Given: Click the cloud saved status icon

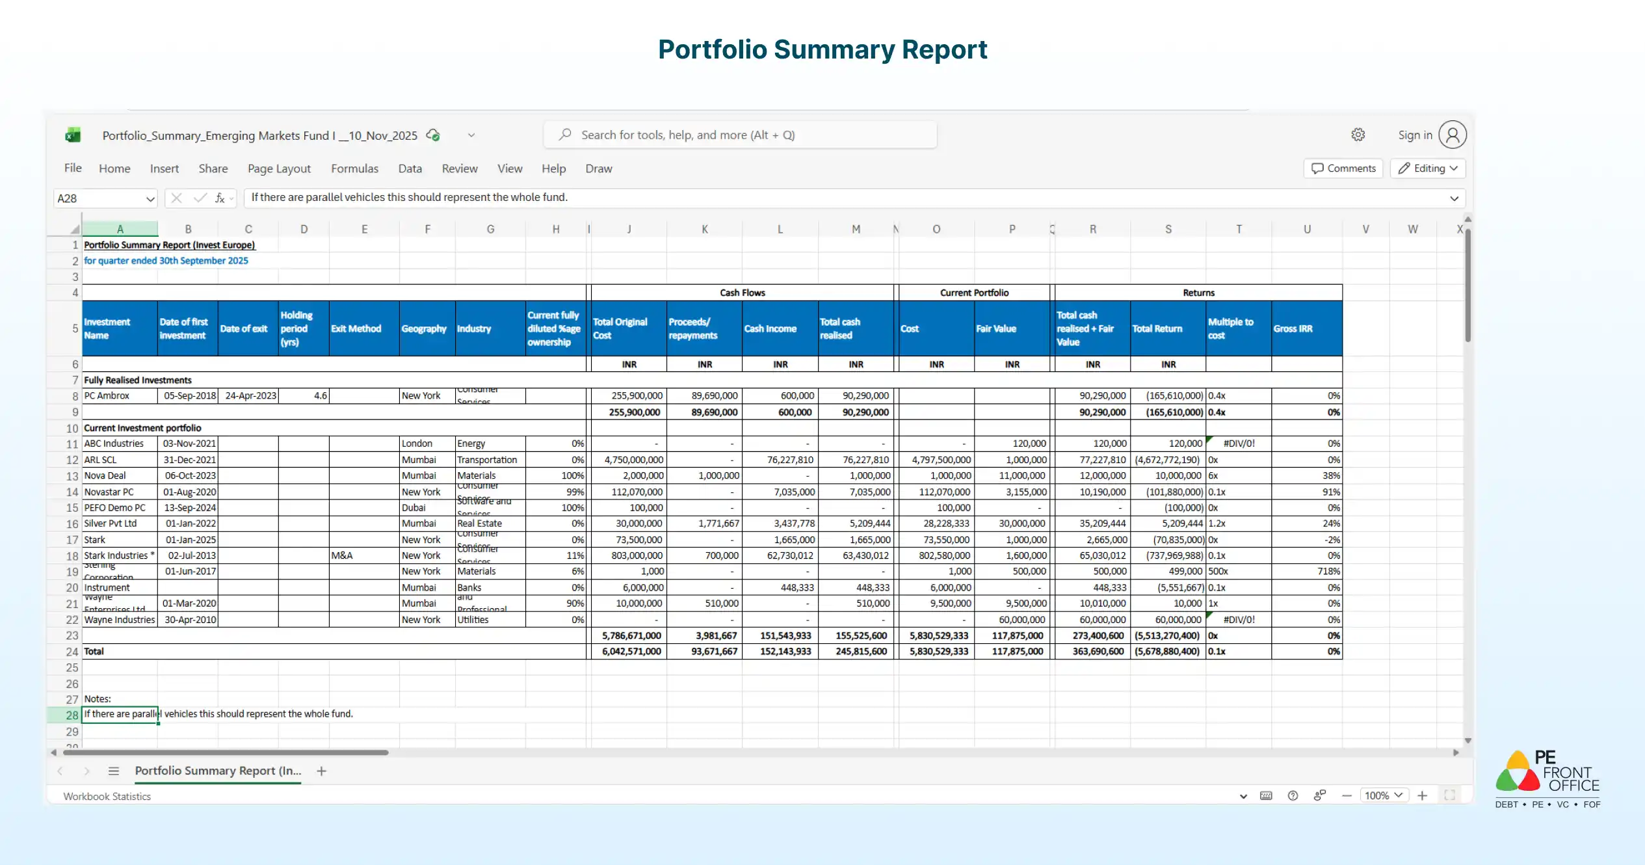Looking at the screenshot, I should point(433,135).
